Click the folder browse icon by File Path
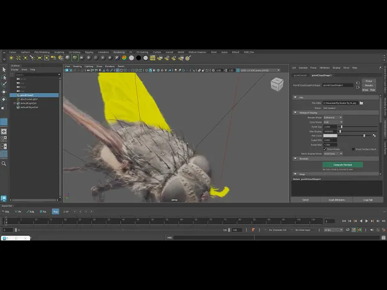This screenshot has width=387, height=290. [362, 103]
